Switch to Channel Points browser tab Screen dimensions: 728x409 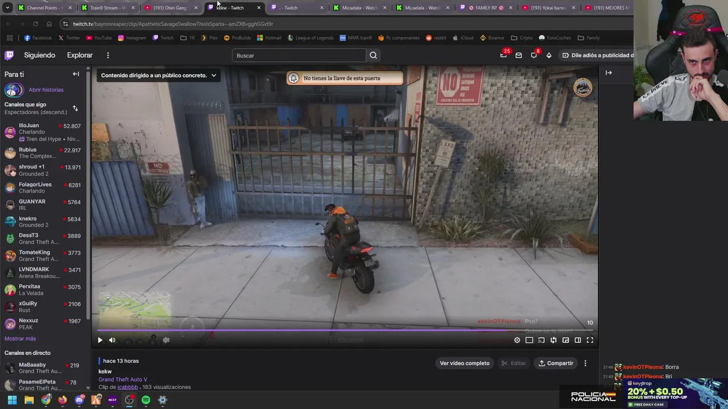click(44, 8)
